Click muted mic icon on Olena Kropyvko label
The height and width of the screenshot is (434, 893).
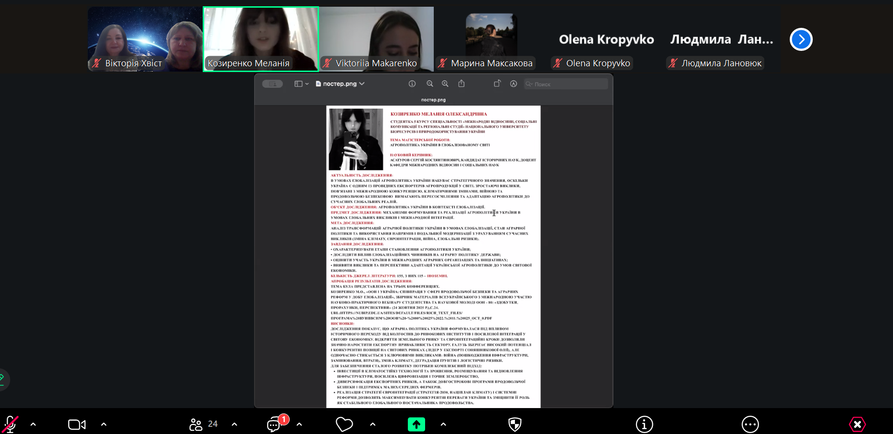click(558, 63)
